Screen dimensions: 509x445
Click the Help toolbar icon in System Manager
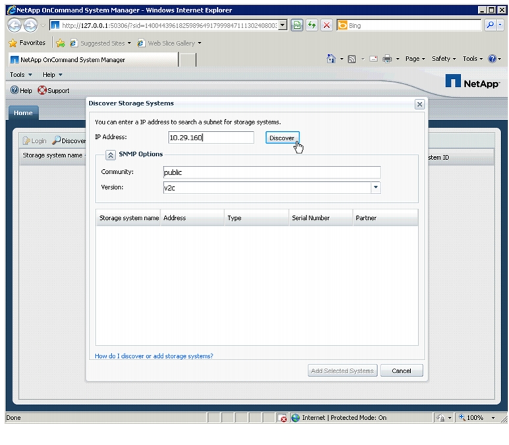21,91
